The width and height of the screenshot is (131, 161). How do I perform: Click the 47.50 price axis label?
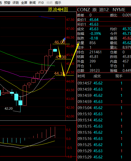70,20
